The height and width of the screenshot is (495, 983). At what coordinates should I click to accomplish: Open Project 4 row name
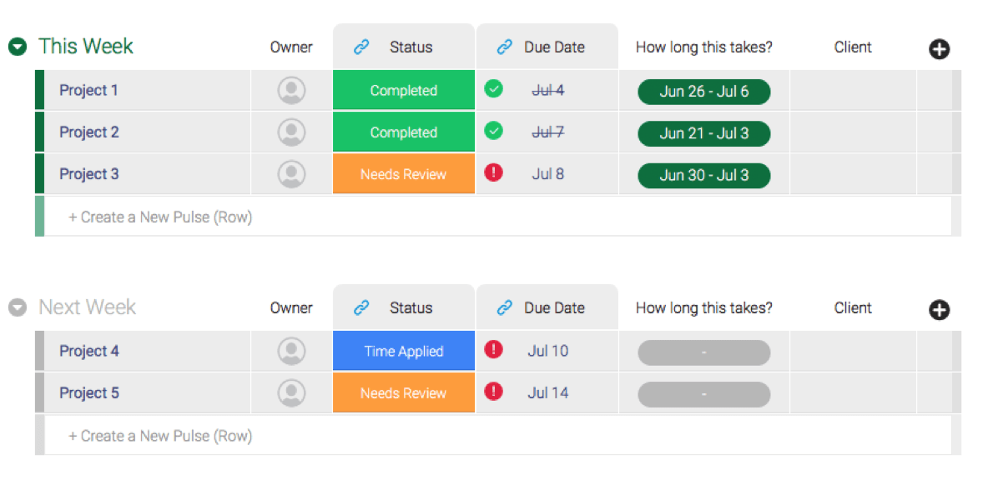[89, 351]
